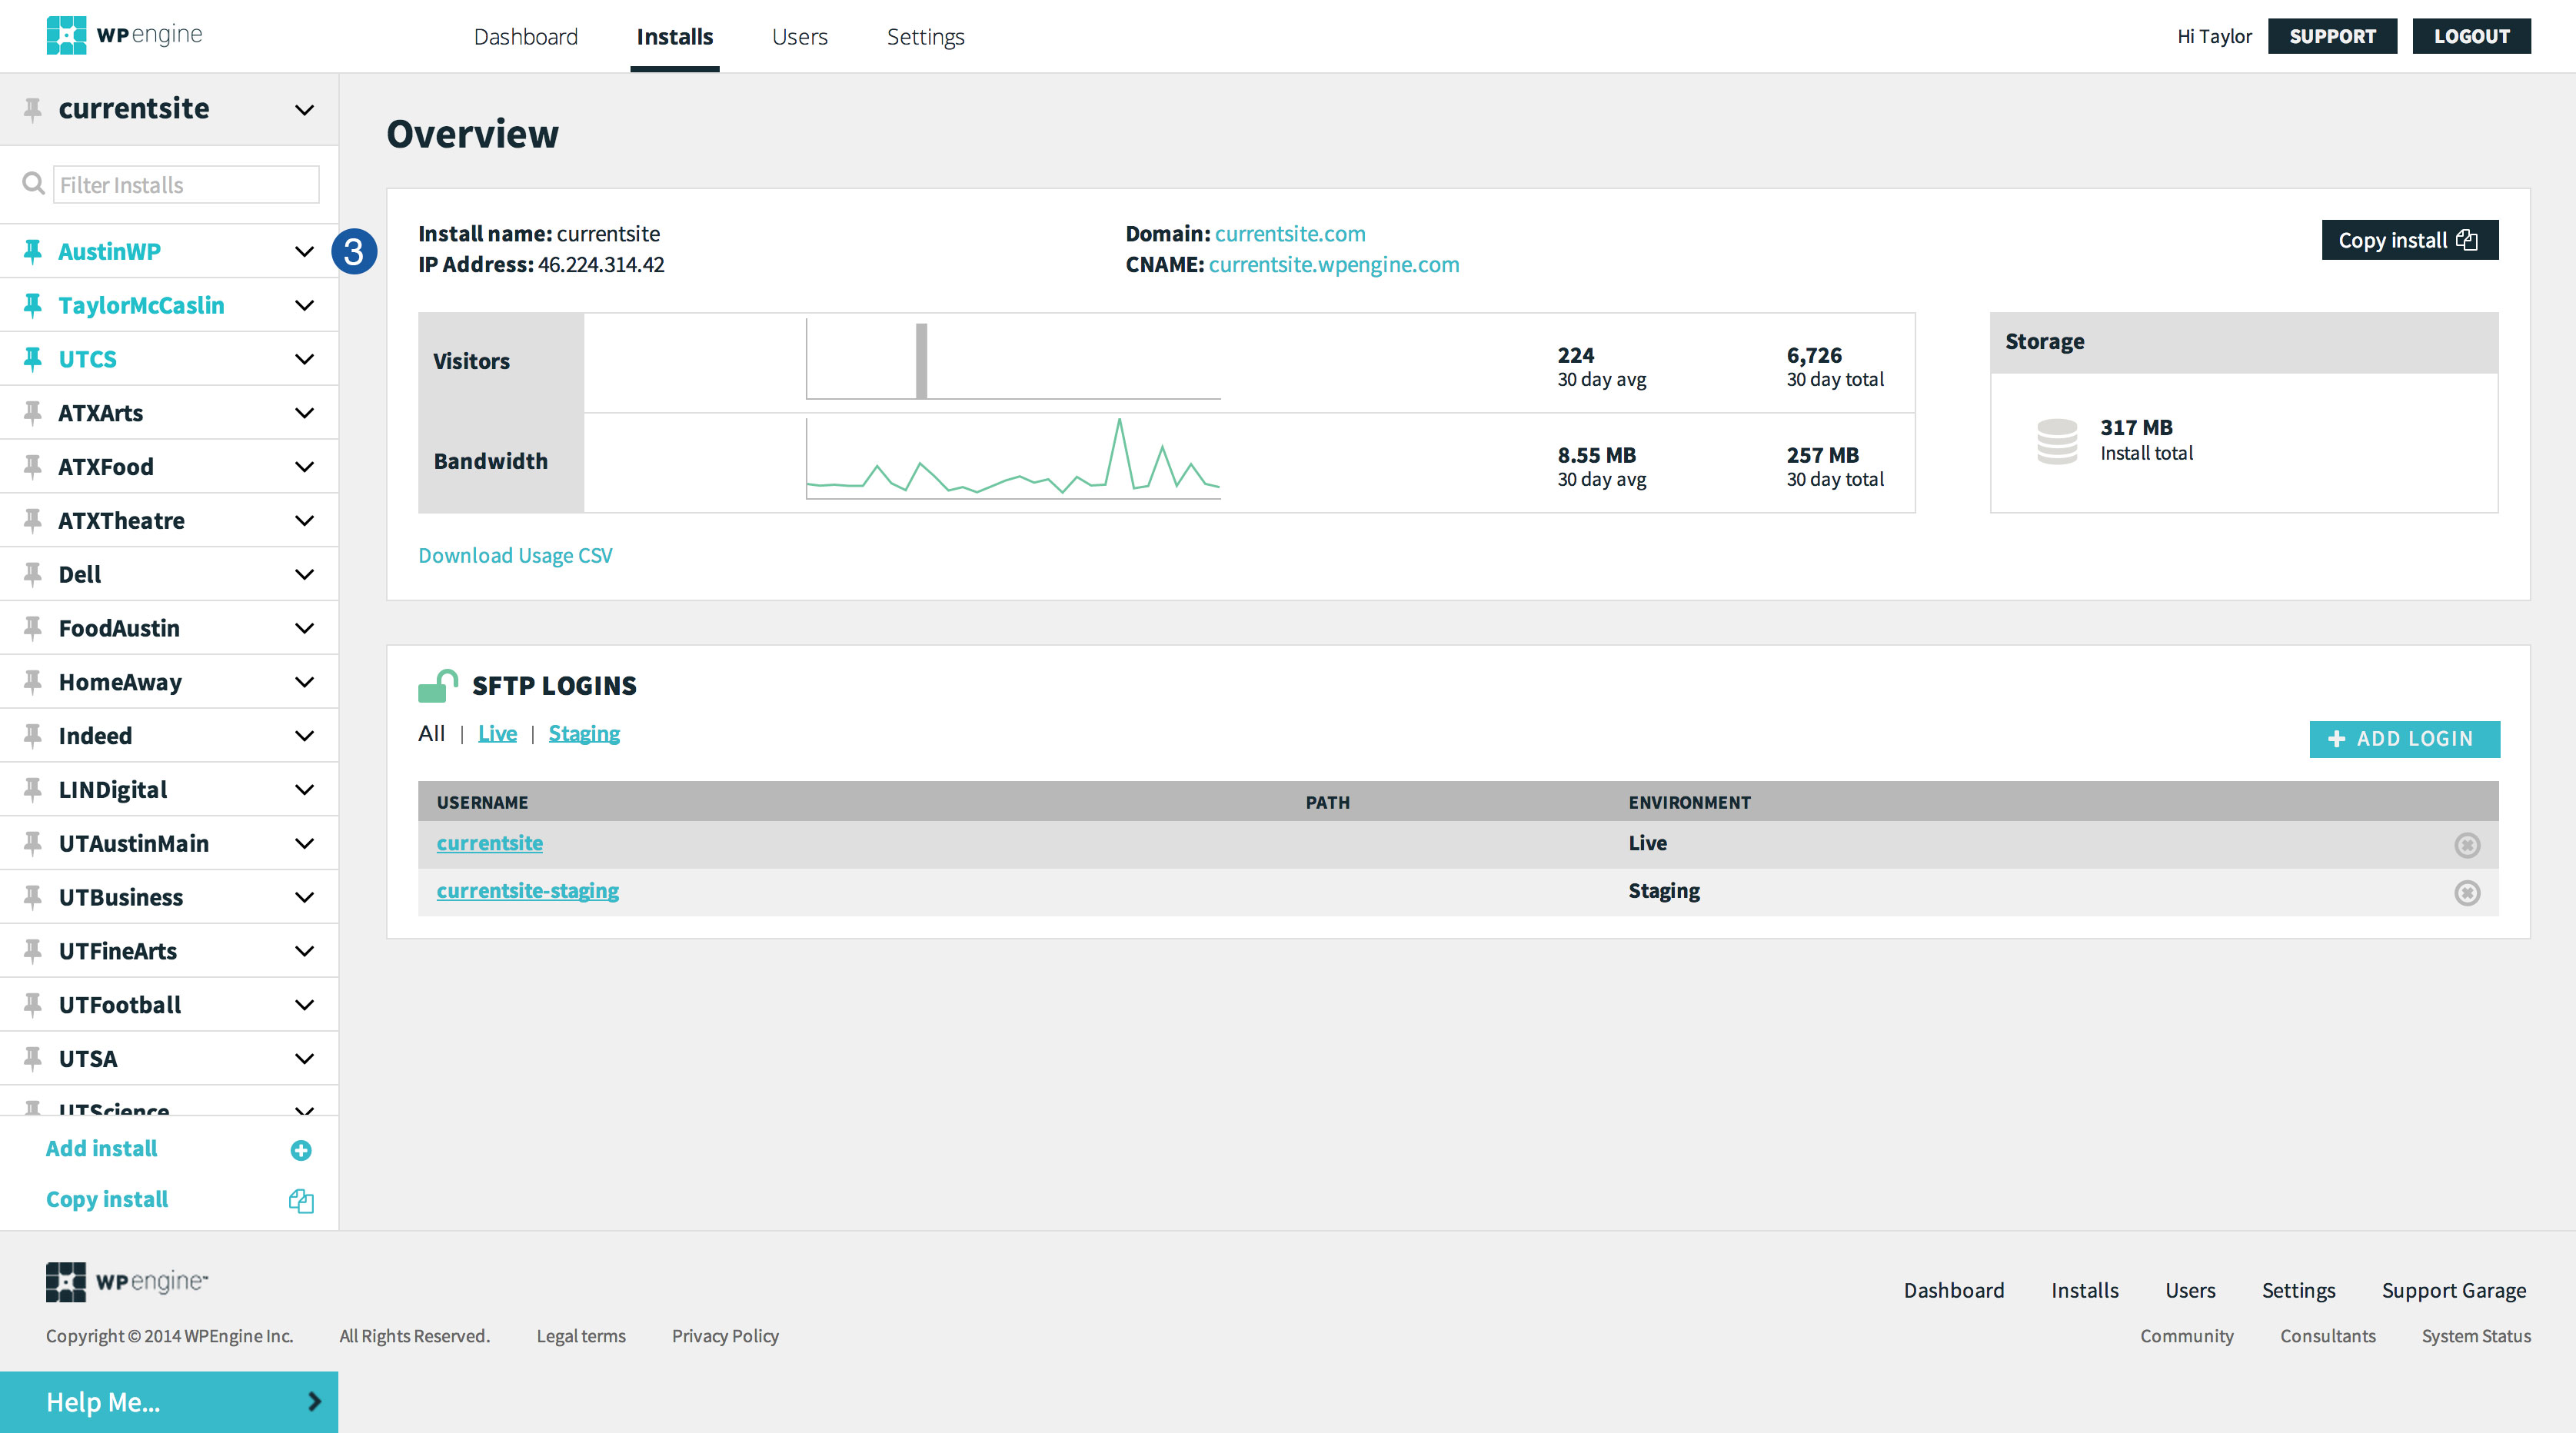Filter SFTP logins by Live
Viewport: 2576px width, 1433px height.
coord(497,733)
